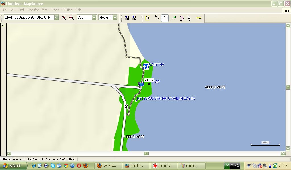Viewport: 291px width, 170px height.
Task: Expand the Medium detail level dropdown
Action: click(x=115, y=18)
